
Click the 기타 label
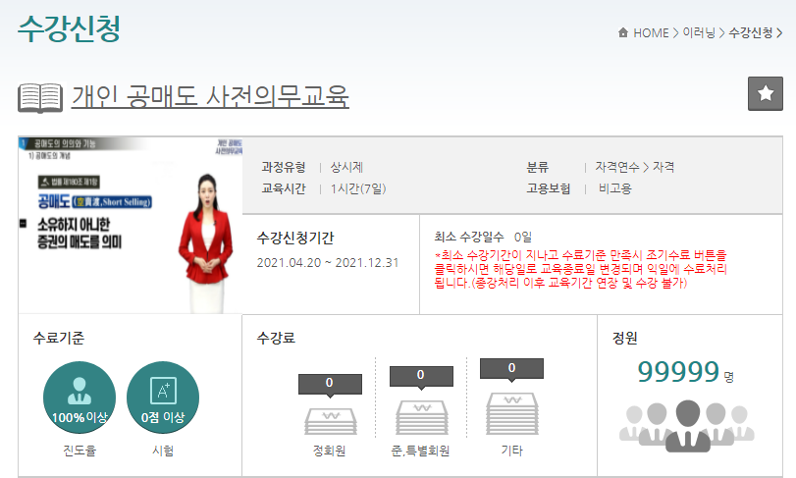click(x=511, y=451)
